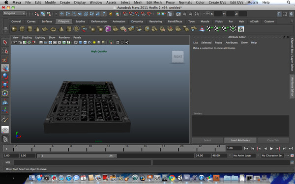Play the animation forwards
The image size is (295, 184).
[x=271, y=149]
